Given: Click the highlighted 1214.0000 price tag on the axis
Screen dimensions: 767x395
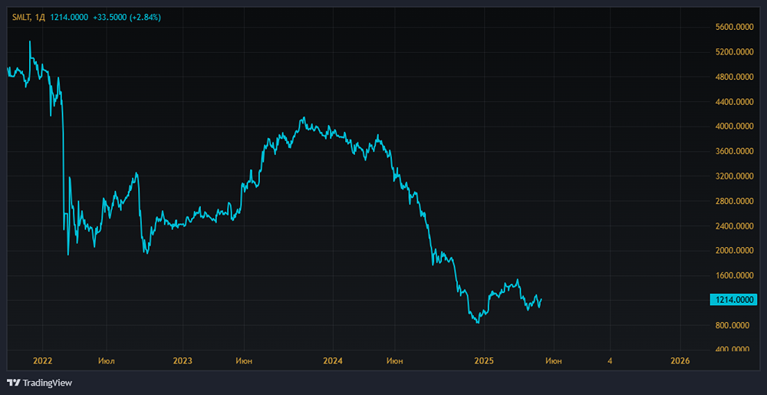Looking at the screenshot, I should pyautogui.click(x=735, y=300).
